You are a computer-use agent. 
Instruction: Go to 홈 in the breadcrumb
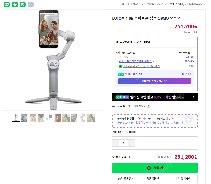click(123, 4)
